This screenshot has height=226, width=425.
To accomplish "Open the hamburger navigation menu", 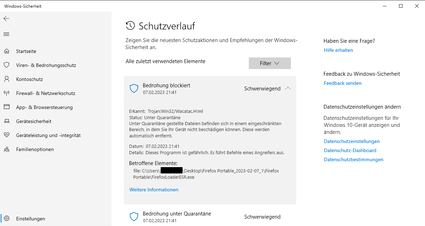I will [x=6, y=34].
